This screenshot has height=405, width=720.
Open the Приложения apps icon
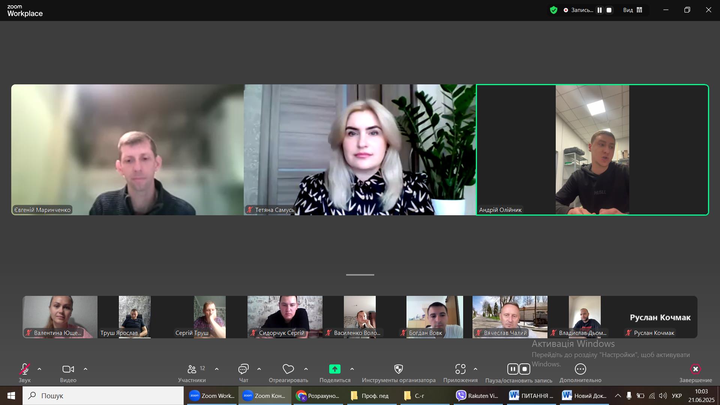pos(460,369)
